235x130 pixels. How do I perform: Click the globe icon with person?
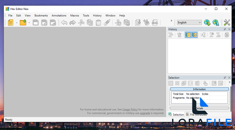click(216, 23)
